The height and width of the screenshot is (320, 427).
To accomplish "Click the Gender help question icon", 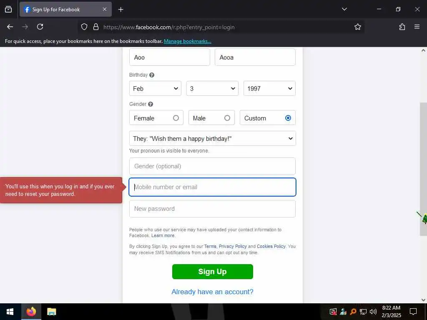I will click(x=151, y=104).
